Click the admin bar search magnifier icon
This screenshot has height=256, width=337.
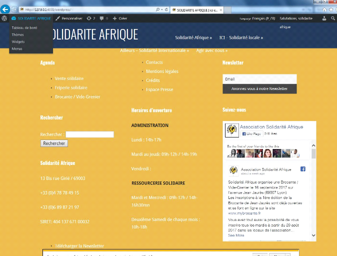click(333, 18)
